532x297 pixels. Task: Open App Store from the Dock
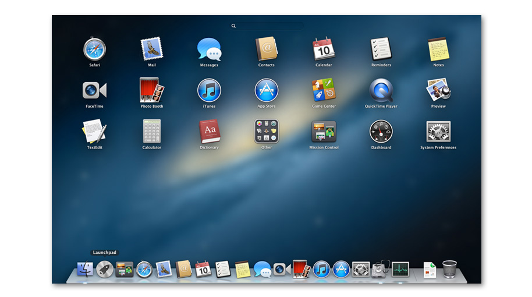(x=341, y=270)
